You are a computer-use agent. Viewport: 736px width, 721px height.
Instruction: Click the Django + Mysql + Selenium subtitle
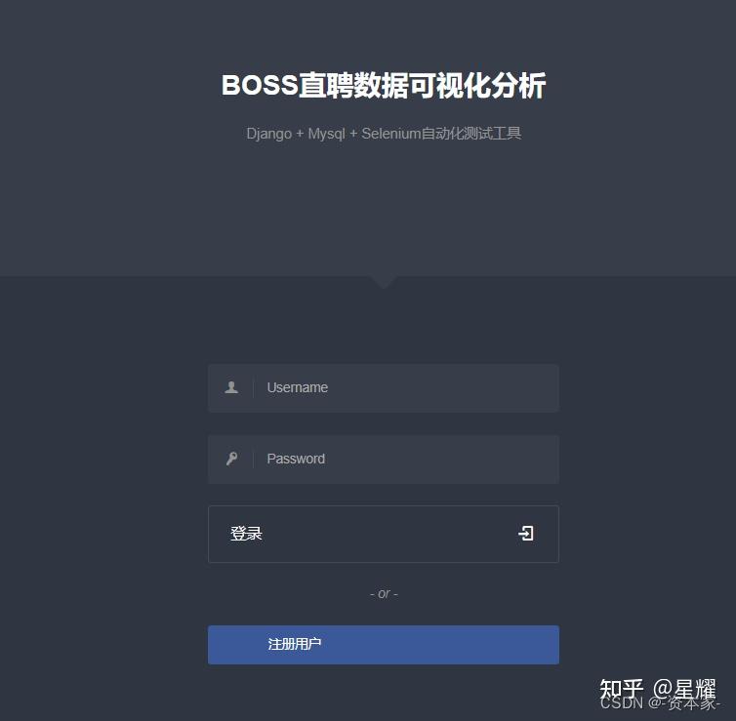pos(384,134)
